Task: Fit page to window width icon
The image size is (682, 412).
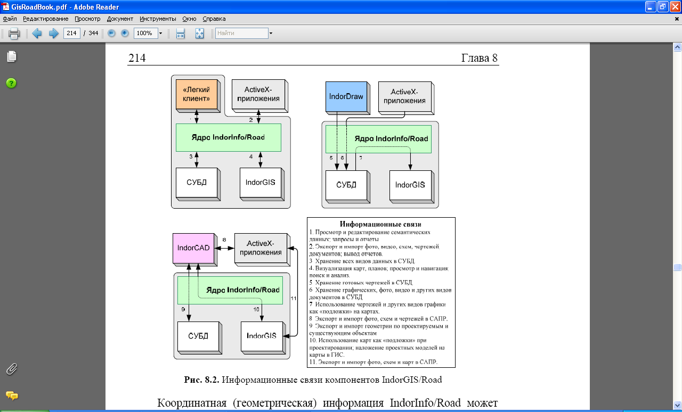Action: (x=180, y=34)
